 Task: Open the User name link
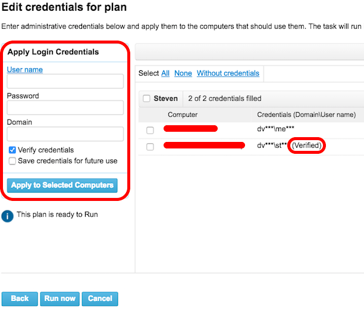[x=25, y=70]
